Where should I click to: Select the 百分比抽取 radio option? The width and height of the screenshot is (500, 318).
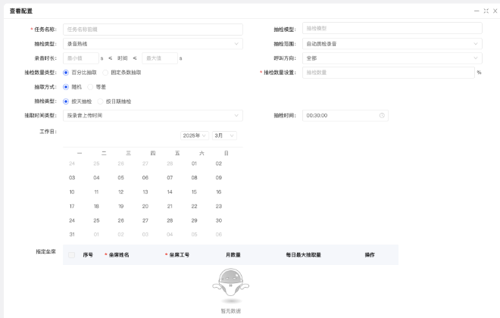click(66, 72)
